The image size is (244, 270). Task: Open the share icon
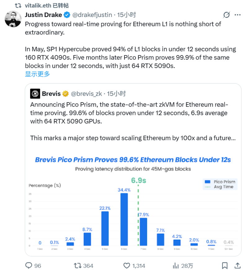pyautogui.click(x=237, y=265)
